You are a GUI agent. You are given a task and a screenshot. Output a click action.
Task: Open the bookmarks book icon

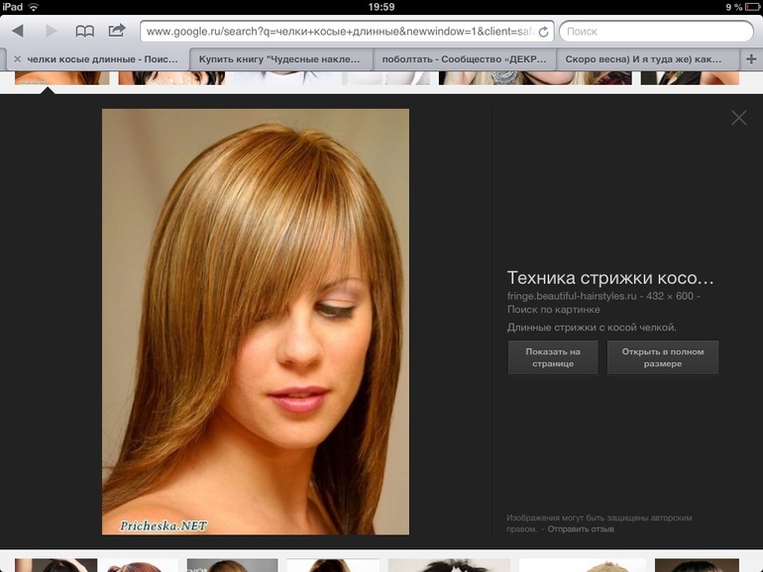tap(85, 32)
